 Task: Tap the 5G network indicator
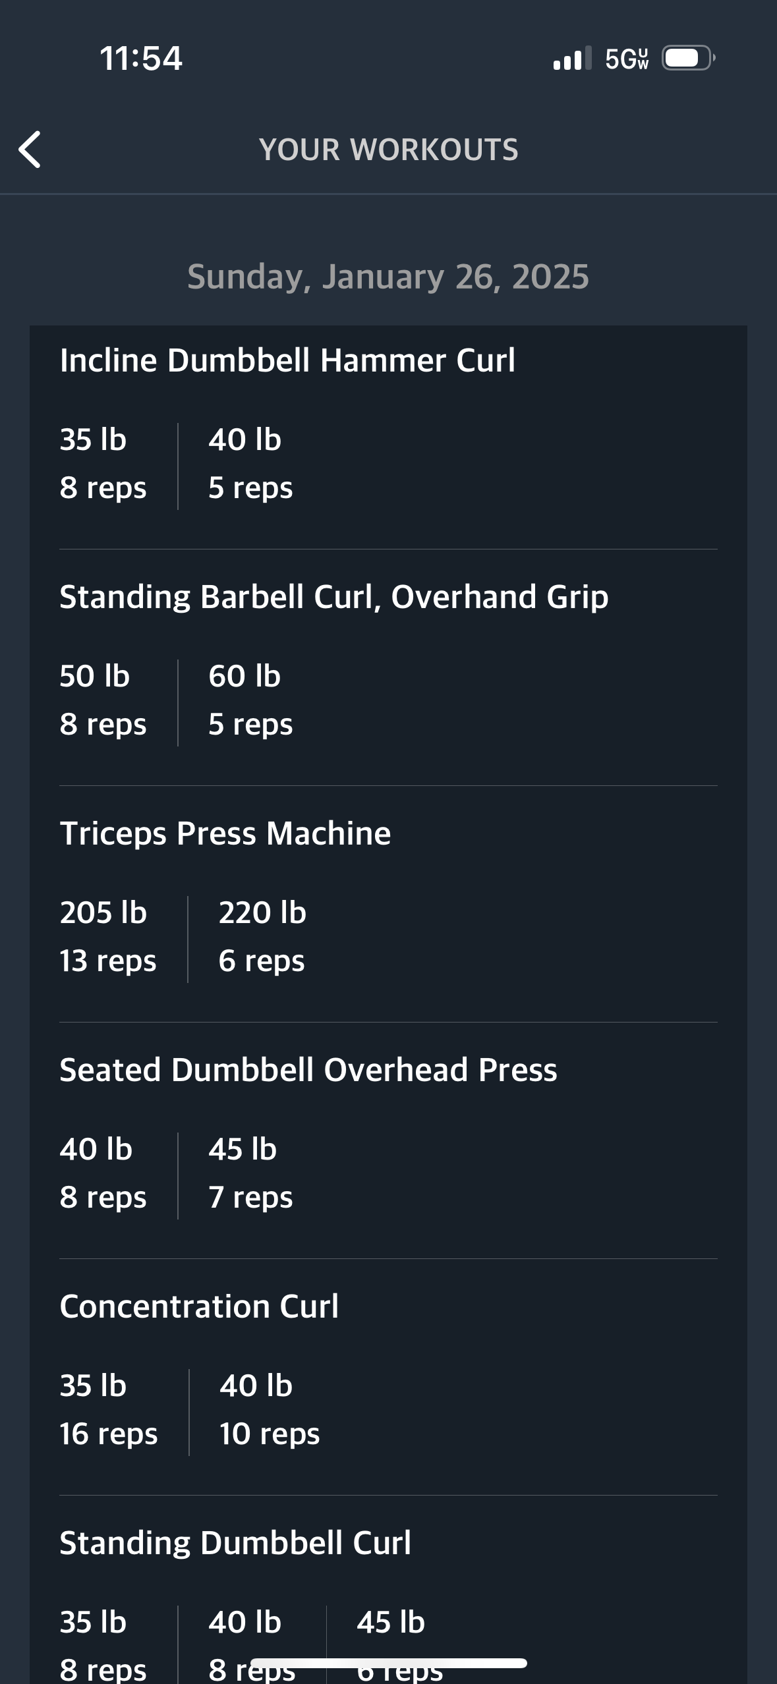click(x=627, y=59)
